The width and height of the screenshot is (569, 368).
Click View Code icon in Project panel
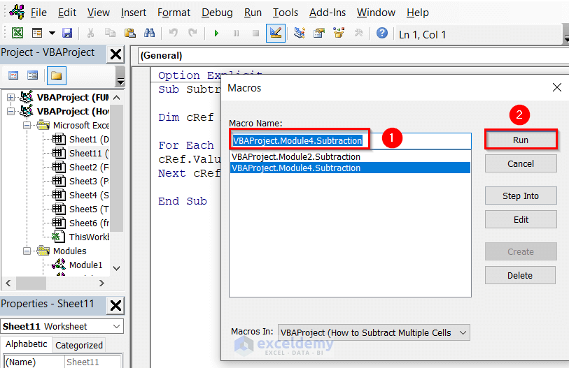(13, 75)
